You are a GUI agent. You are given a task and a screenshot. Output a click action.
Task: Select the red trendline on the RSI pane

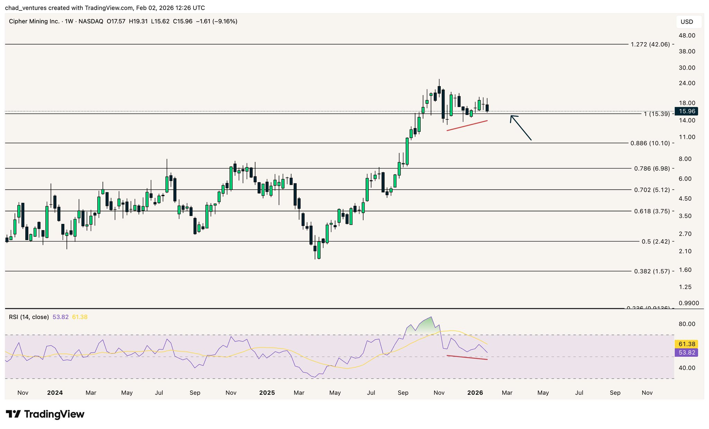(x=467, y=357)
